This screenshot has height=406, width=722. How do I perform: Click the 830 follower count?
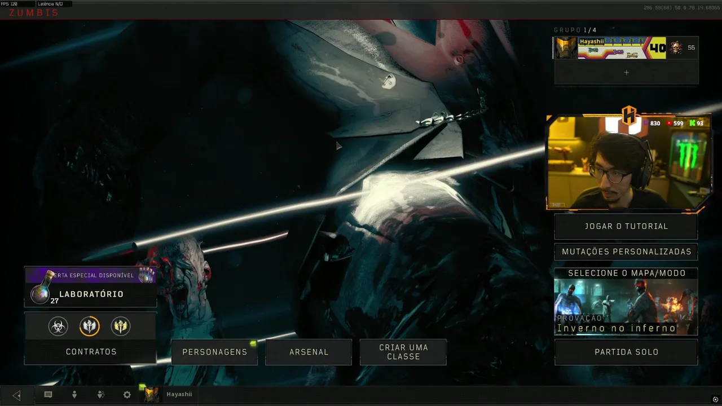pos(655,123)
